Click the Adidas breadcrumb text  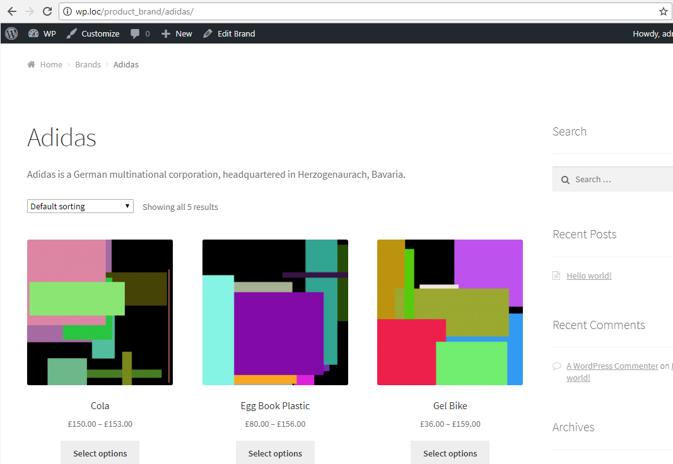(x=126, y=64)
